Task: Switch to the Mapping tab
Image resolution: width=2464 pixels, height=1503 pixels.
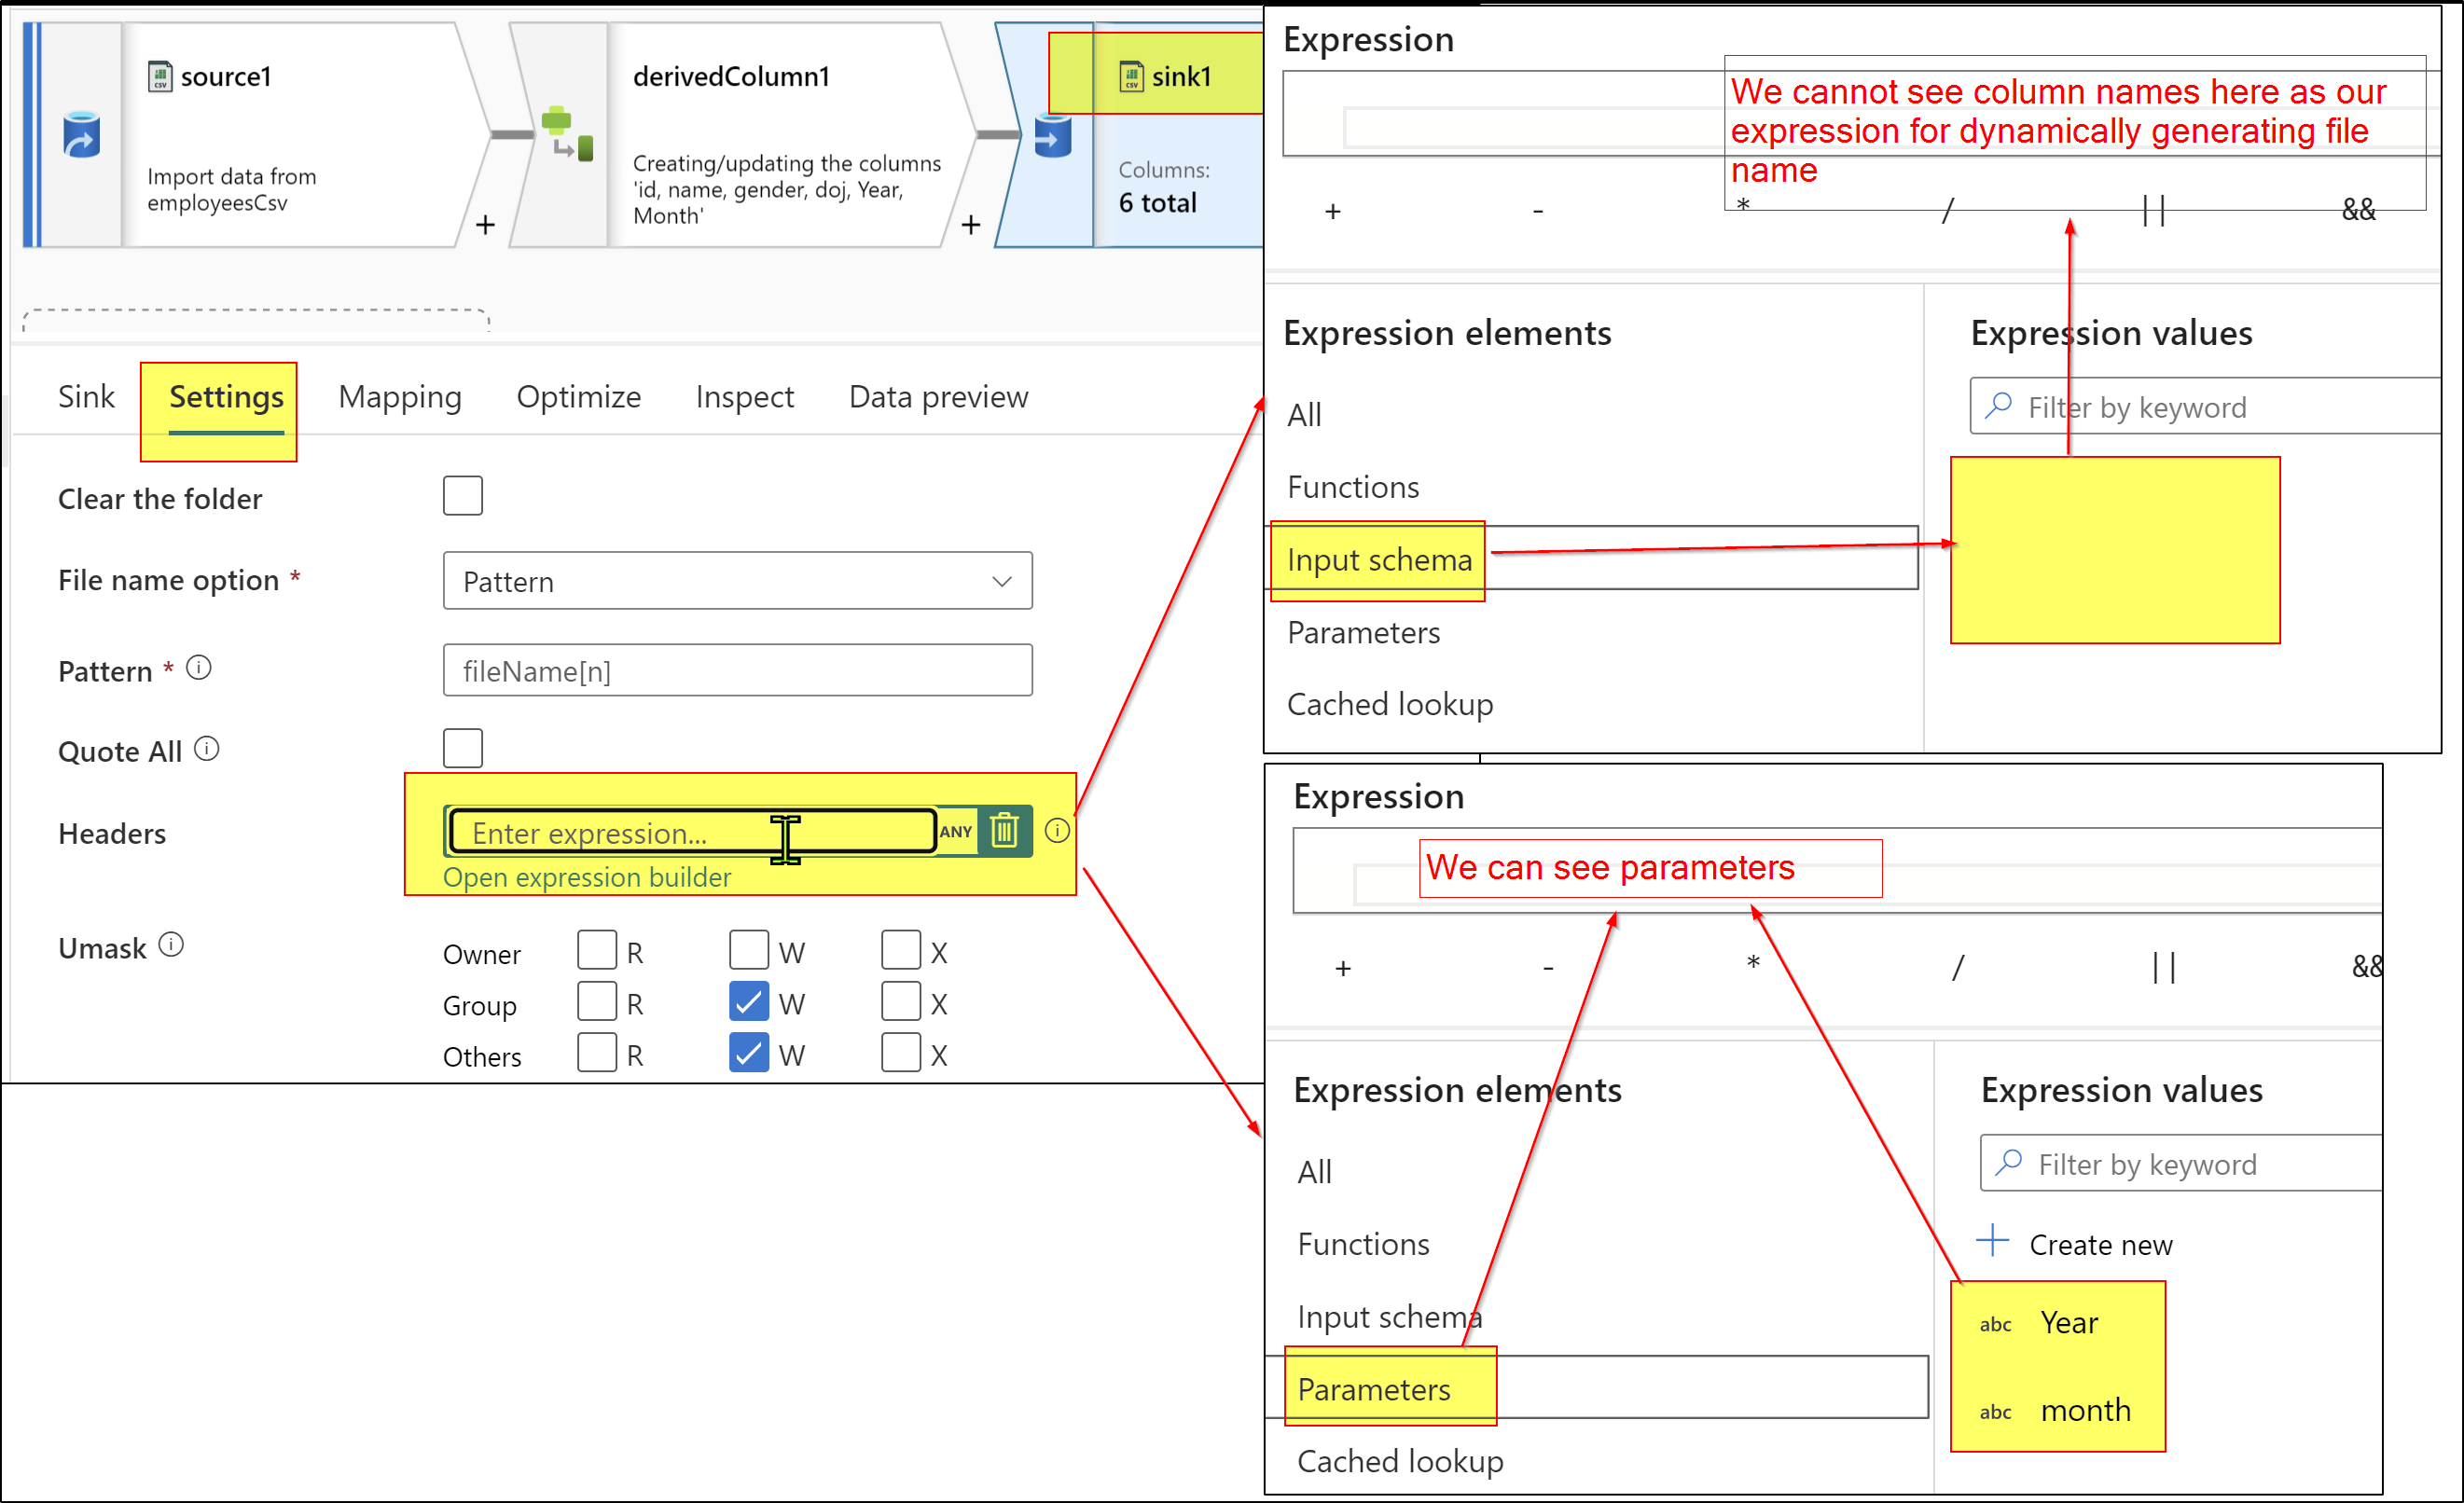Action: point(400,397)
